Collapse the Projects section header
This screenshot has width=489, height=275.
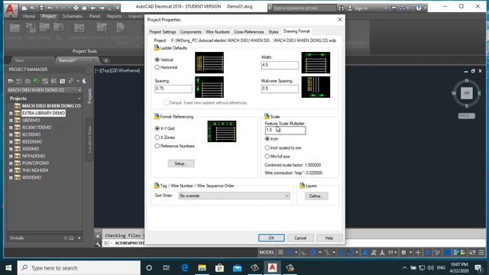tap(79, 99)
